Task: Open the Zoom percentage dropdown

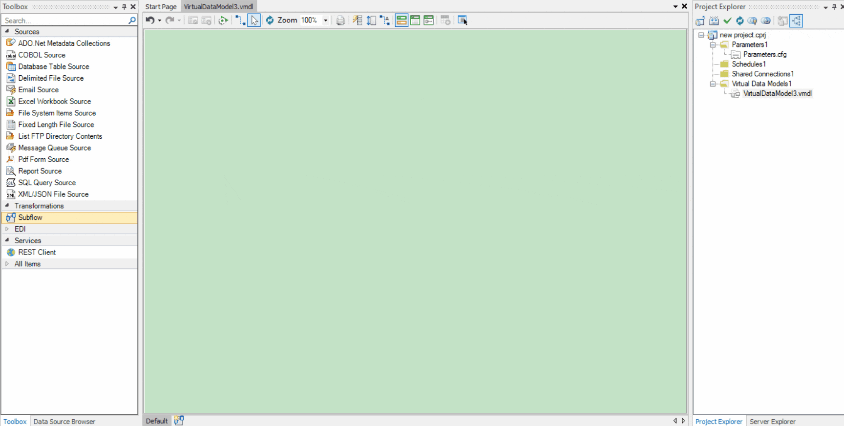Action: pos(325,20)
